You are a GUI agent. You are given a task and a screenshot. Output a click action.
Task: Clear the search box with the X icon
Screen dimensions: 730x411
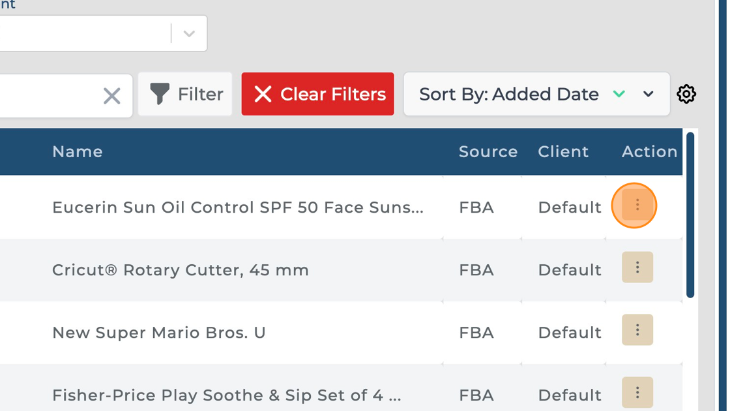pos(112,96)
